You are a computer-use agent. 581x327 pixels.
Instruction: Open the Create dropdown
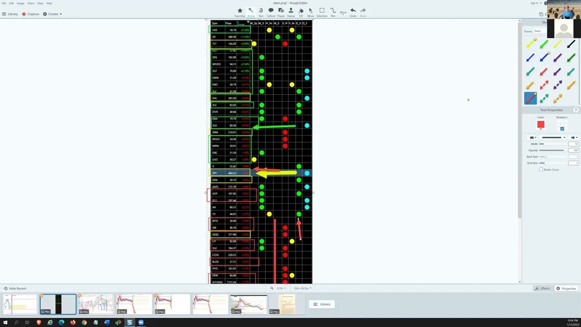pos(53,14)
